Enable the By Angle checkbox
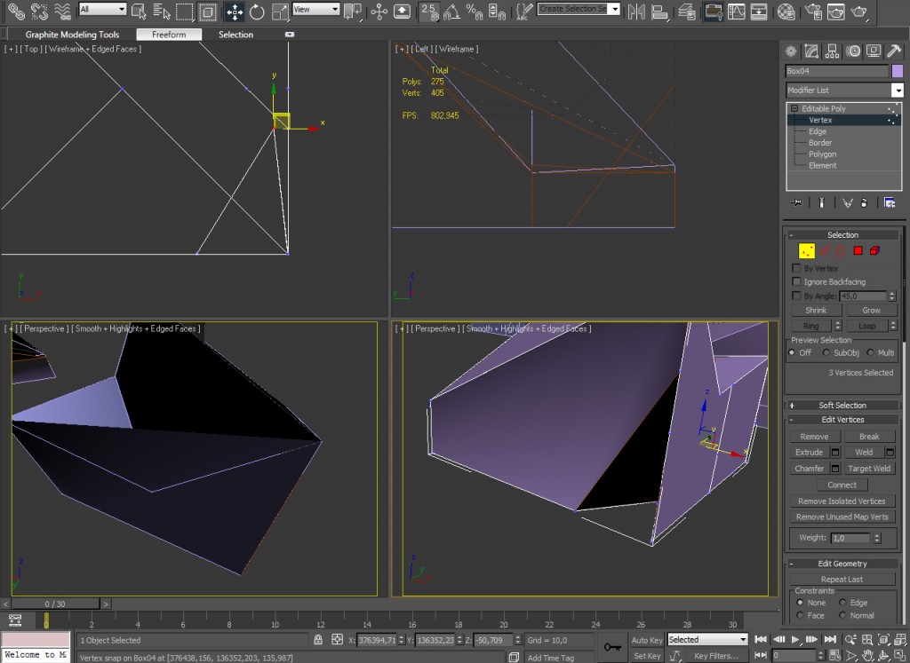910x663 pixels. (x=796, y=296)
